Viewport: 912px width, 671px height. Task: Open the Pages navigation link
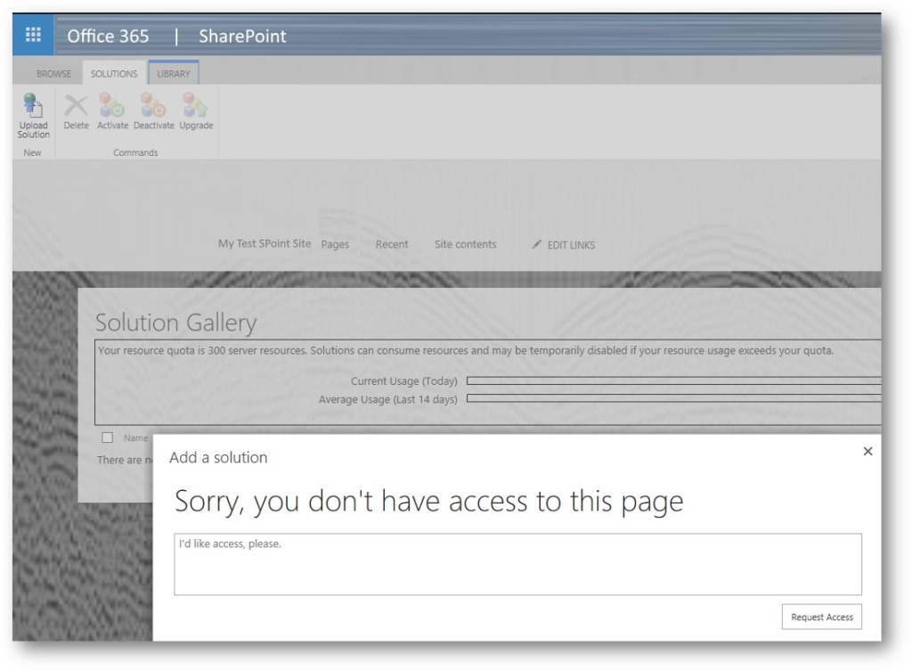tap(335, 243)
